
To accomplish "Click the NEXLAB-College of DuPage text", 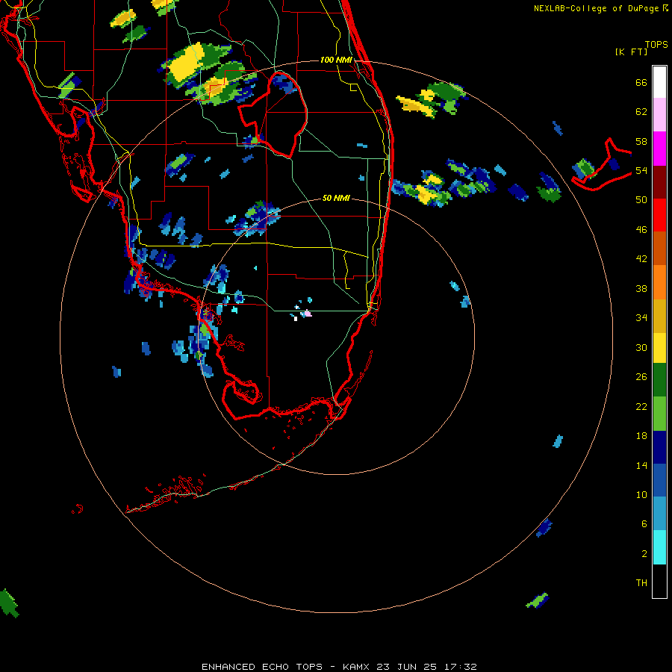I will coord(596,8).
